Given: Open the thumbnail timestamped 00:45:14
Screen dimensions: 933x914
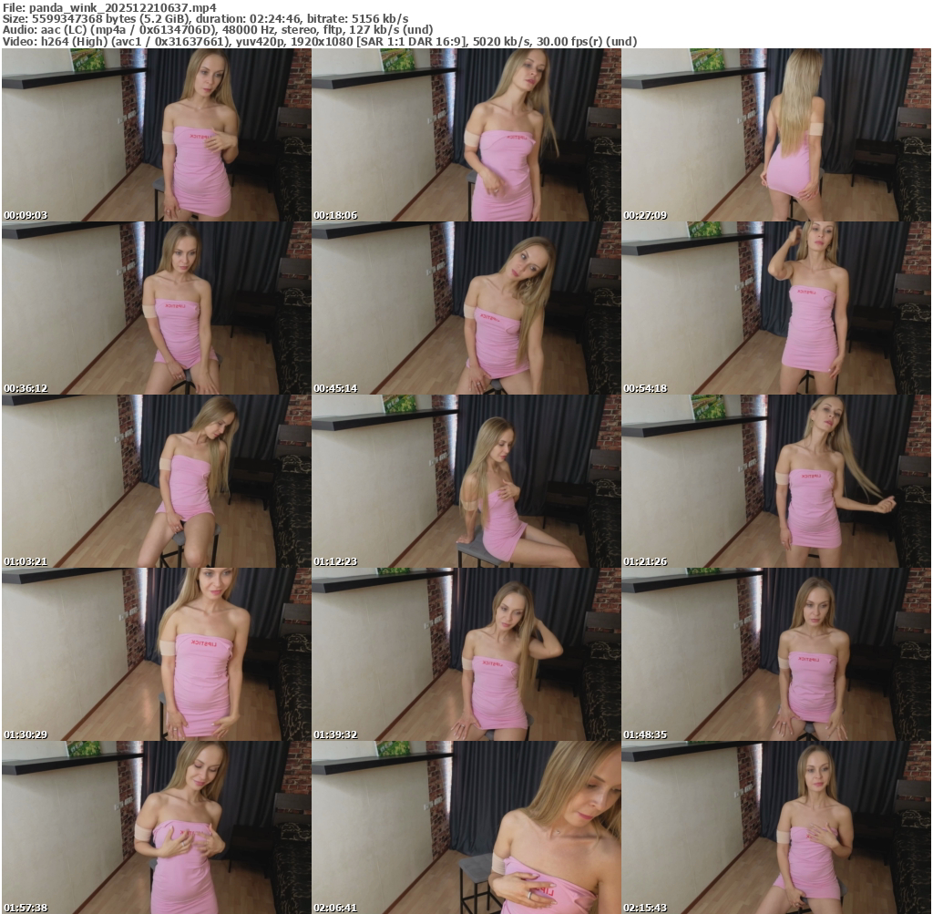Looking at the screenshot, I should pos(466,307).
